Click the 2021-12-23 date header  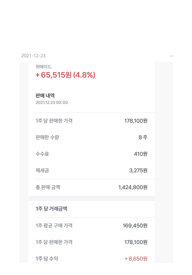pos(33,56)
